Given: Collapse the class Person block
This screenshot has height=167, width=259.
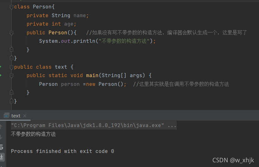Looking at the screenshot, I should [x=11, y=7].
